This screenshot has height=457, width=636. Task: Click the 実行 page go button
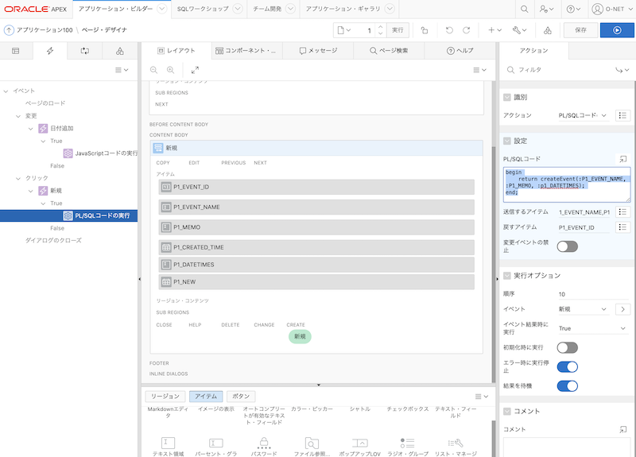(397, 30)
